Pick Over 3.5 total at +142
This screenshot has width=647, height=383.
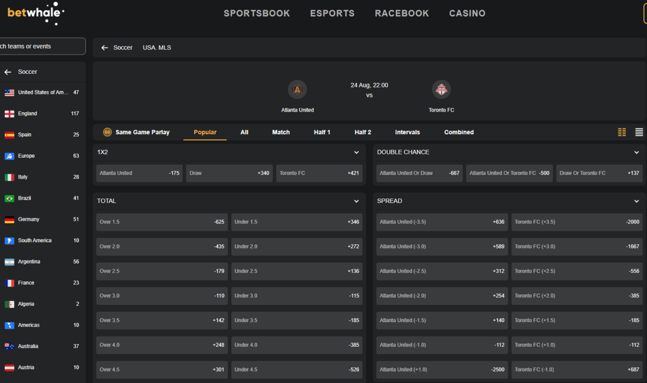[x=162, y=320]
